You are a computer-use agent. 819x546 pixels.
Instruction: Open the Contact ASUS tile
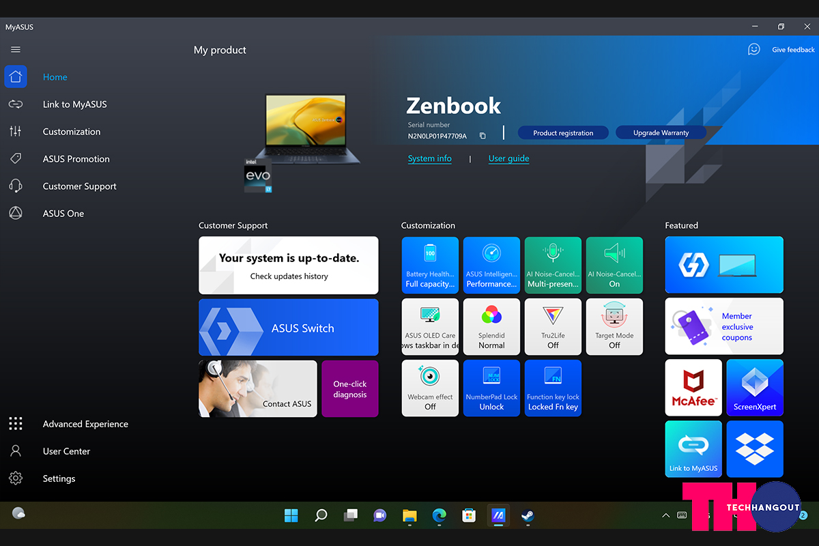click(258, 388)
